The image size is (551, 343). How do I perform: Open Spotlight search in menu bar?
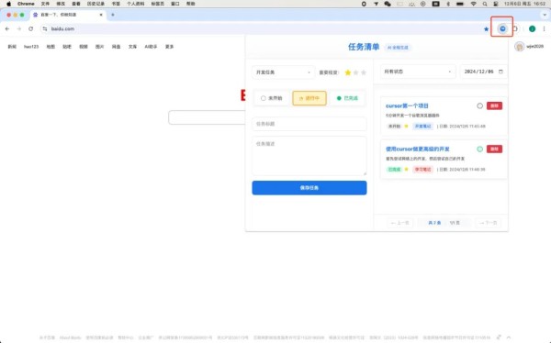point(485,4)
